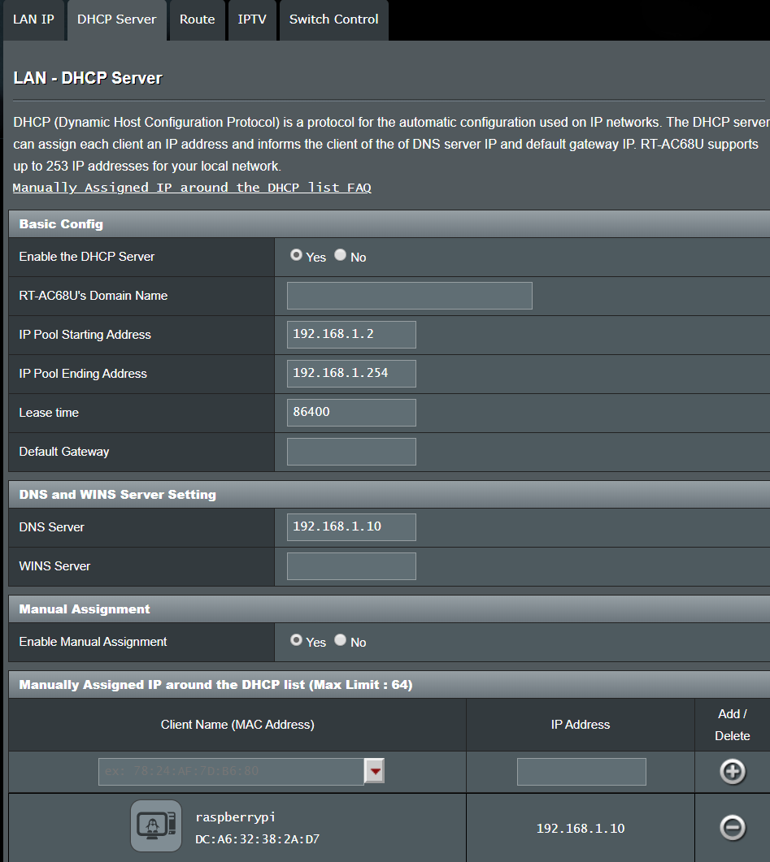Open the Switch Control tab
770x862 pixels.
click(x=333, y=19)
